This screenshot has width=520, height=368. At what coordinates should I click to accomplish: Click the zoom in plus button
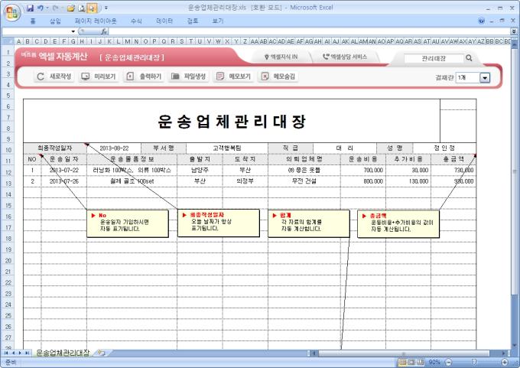tap(505, 362)
